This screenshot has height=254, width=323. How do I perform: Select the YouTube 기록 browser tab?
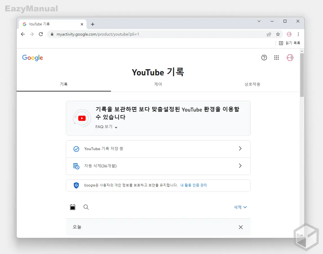(x=53, y=24)
